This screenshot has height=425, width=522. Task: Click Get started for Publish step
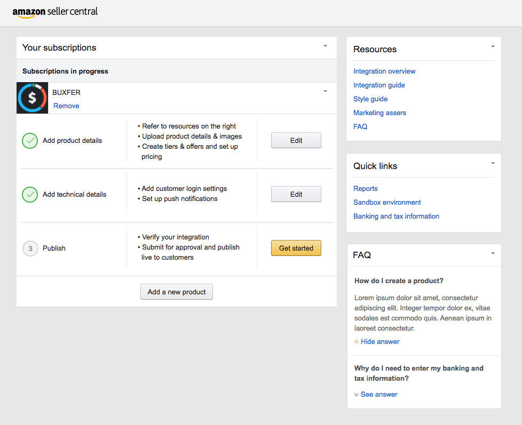pos(296,248)
